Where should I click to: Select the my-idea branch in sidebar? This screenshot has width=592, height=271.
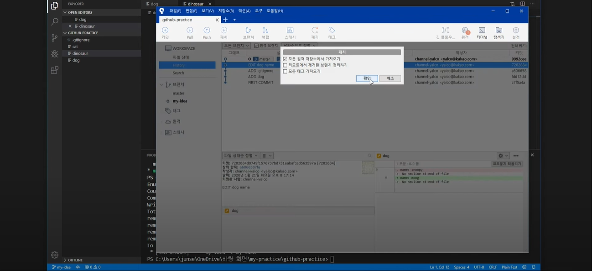tap(180, 101)
